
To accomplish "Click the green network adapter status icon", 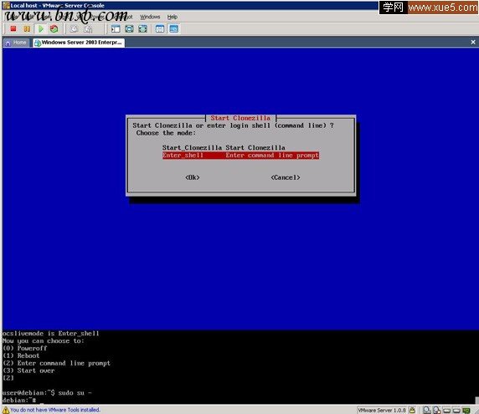I will coord(466,411).
